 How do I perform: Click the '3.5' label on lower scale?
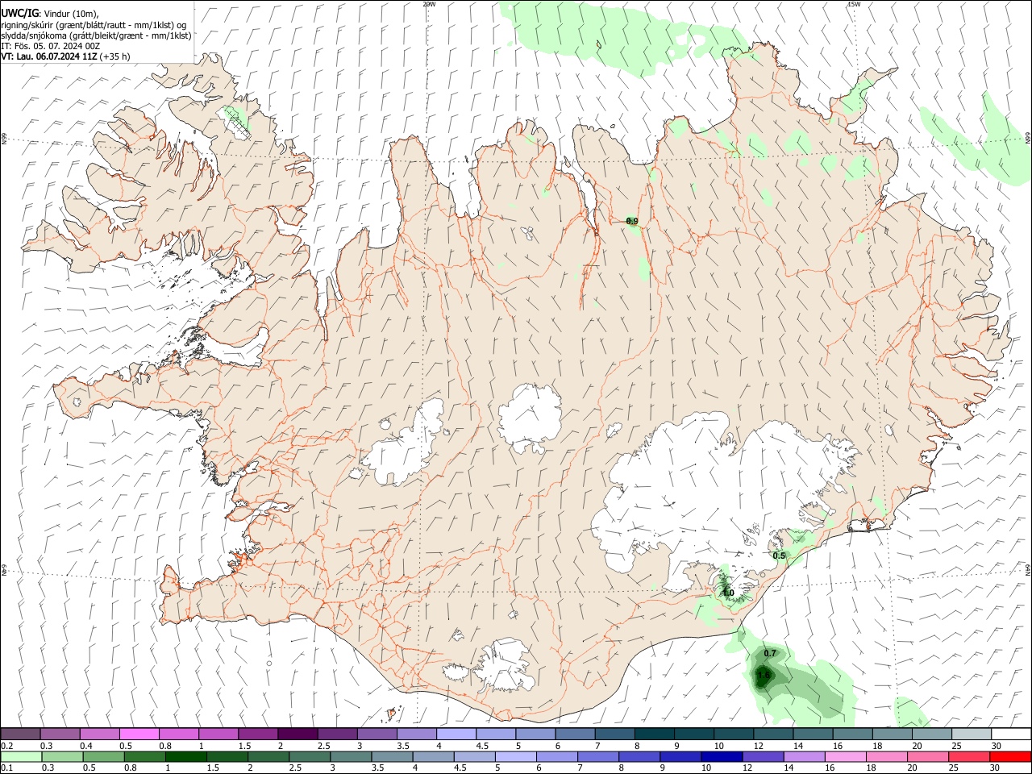coord(379,768)
